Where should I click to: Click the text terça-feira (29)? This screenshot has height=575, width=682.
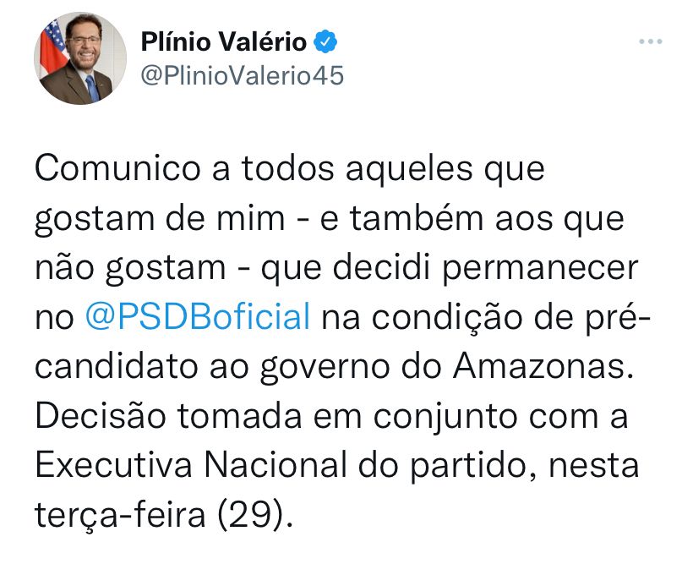point(164,515)
